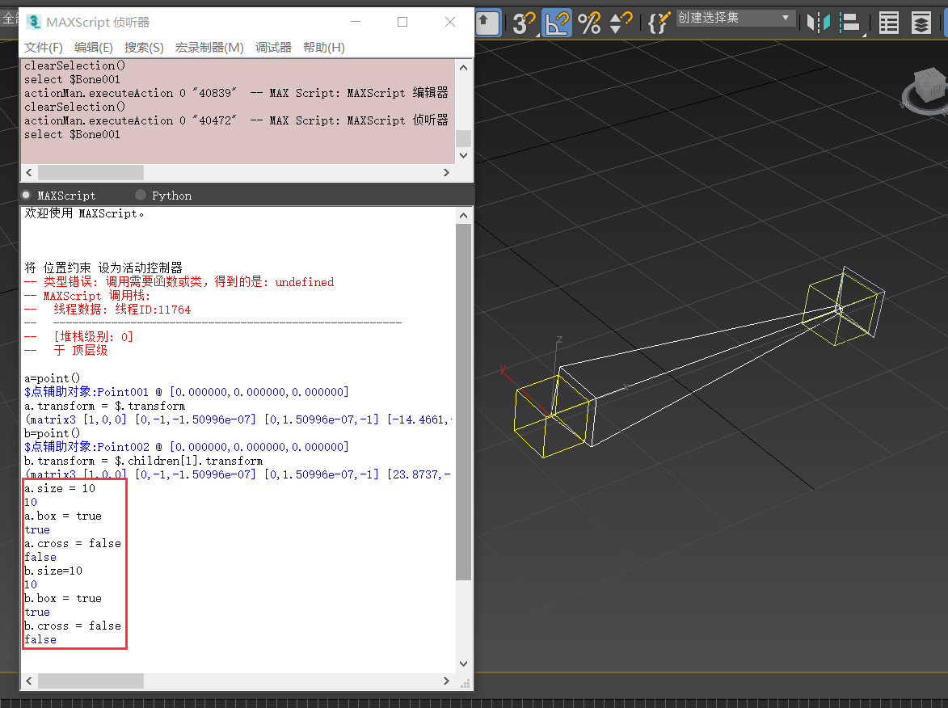Click the Mirror tool icon
948x708 pixels.
click(x=818, y=23)
